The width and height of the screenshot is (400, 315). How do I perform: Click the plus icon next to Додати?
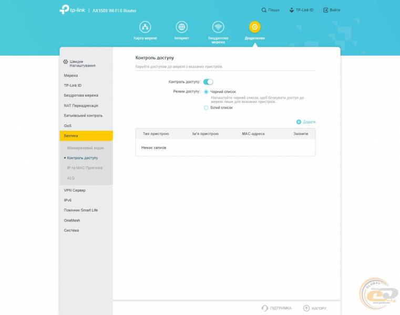point(299,122)
